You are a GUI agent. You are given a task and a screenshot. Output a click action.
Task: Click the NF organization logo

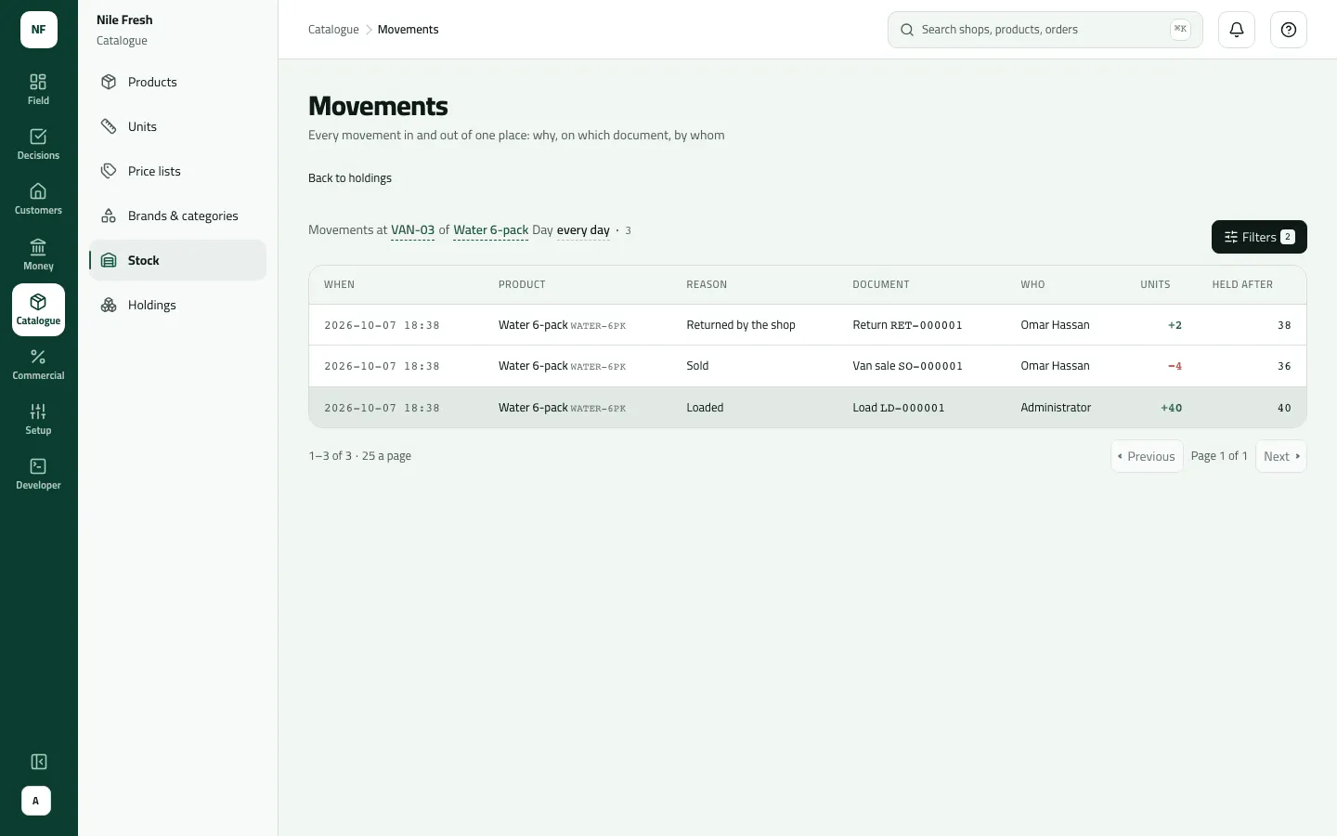39,30
